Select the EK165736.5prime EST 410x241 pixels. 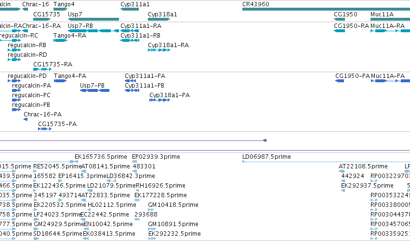click(76, 162)
